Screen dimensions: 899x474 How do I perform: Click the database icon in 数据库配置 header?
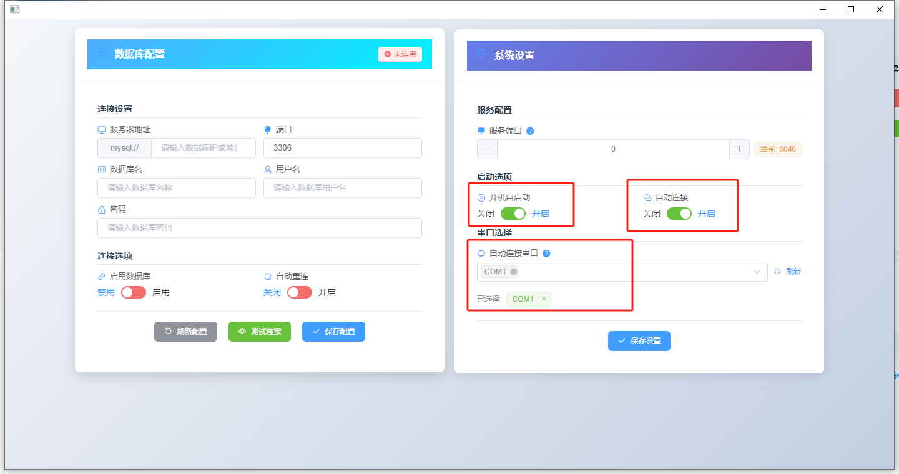(x=102, y=53)
